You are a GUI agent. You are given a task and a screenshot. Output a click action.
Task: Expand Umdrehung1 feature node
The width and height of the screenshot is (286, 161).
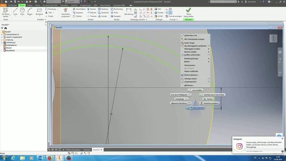pos(2,42)
